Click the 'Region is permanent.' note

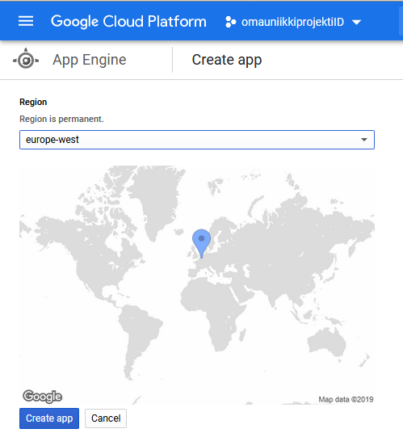[61, 119]
